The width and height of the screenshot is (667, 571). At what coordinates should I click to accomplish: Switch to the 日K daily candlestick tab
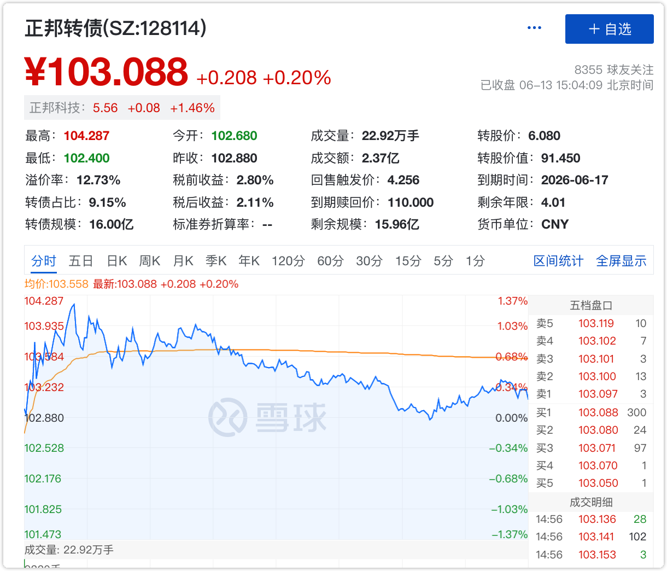(x=117, y=261)
